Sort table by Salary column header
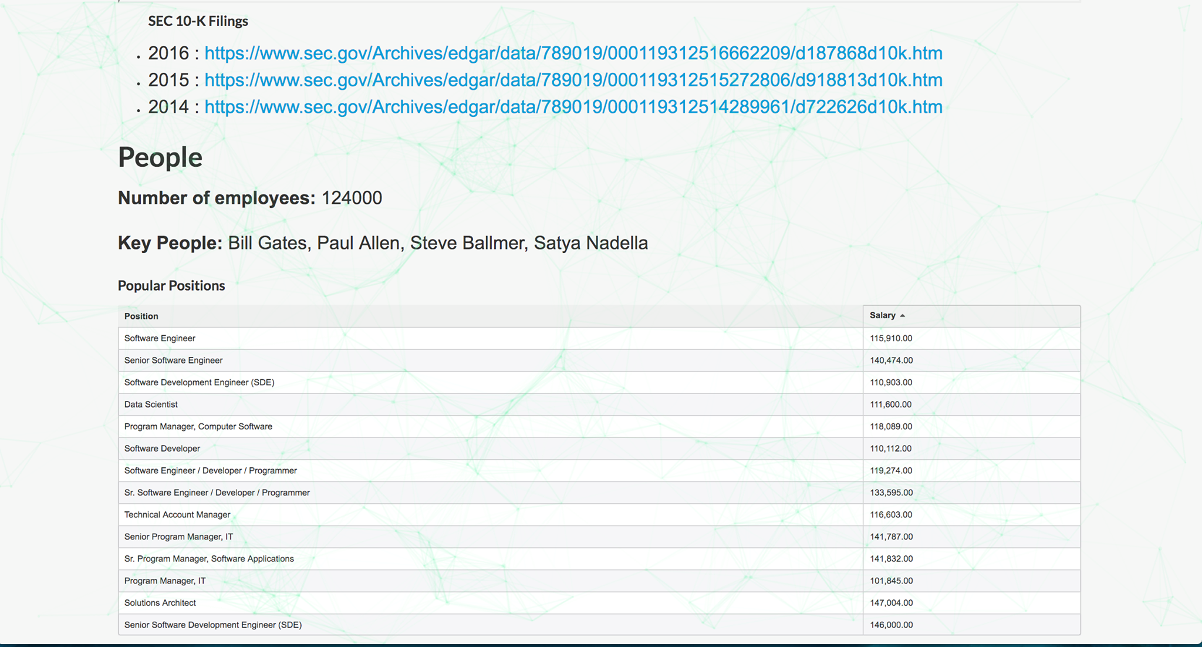 coord(883,316)
